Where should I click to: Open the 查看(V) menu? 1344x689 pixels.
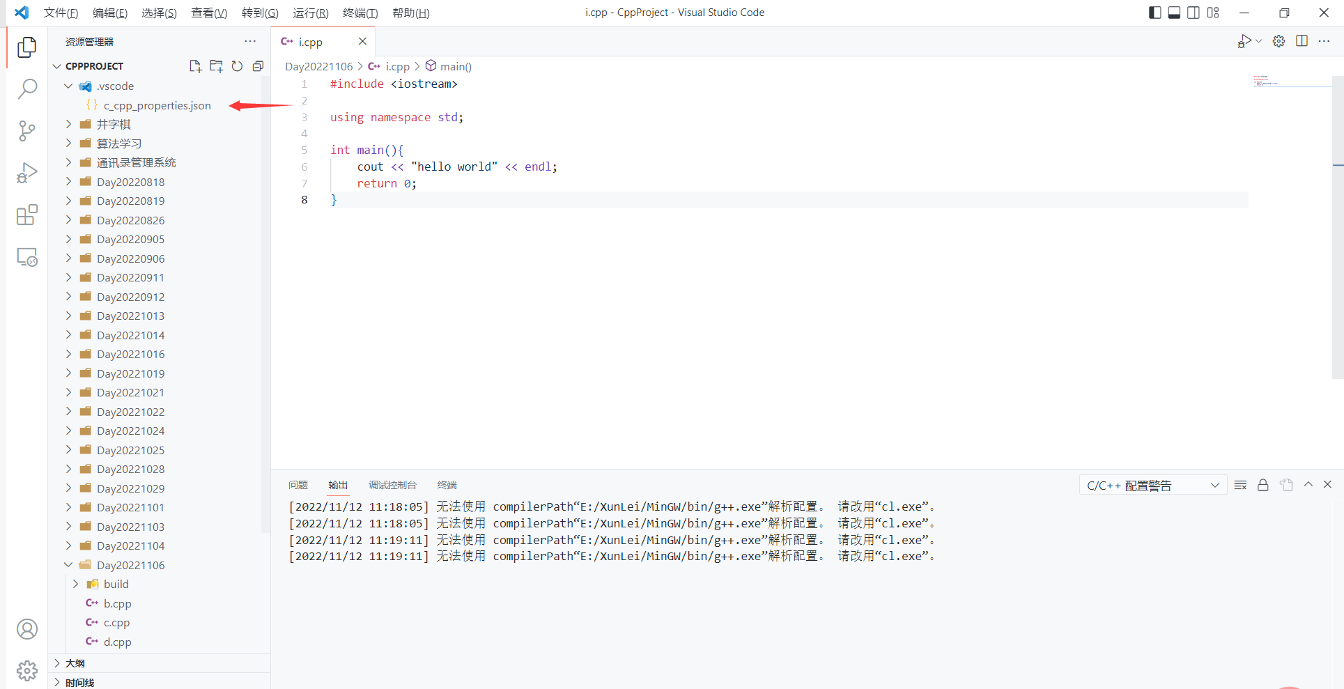coord(209,13)
